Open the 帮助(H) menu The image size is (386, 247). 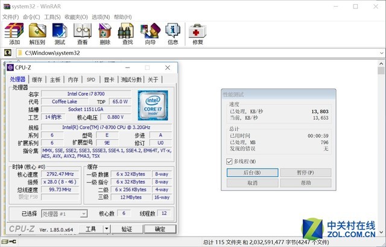coord(122,17)
